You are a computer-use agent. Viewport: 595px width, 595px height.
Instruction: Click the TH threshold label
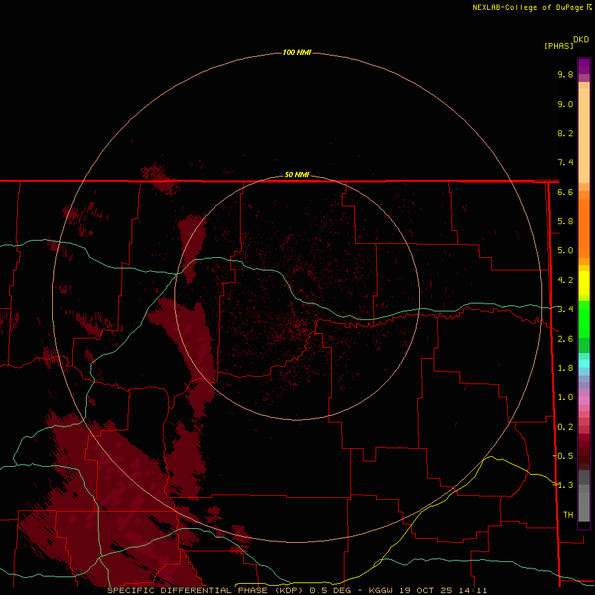pos(568,515)
